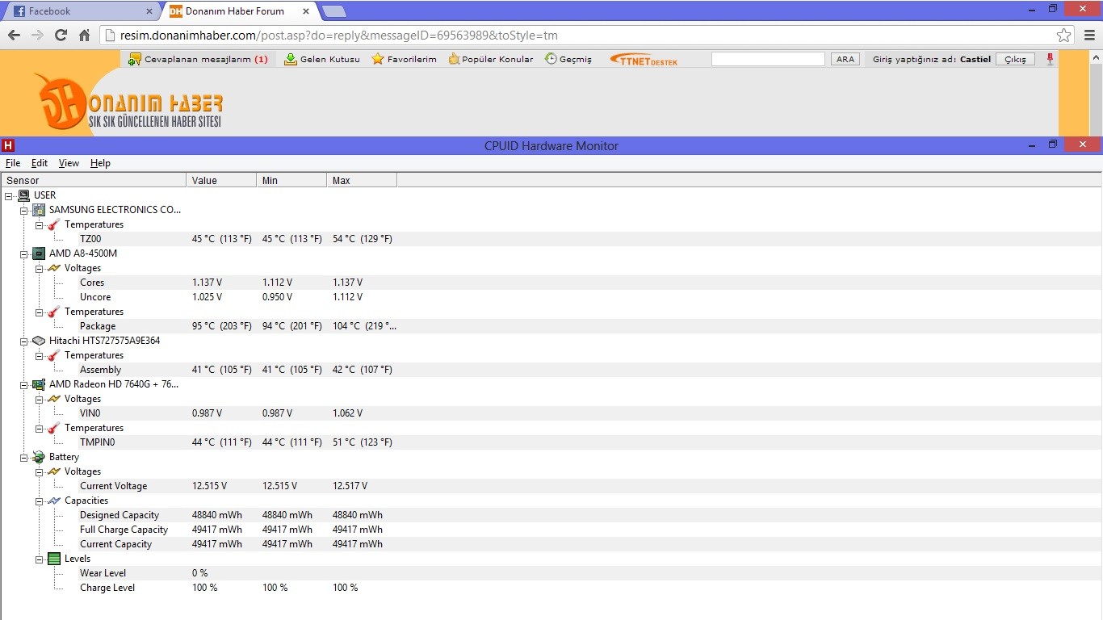Collapse the Hitachi HTS727575A9E364 node

coord(24,341)
